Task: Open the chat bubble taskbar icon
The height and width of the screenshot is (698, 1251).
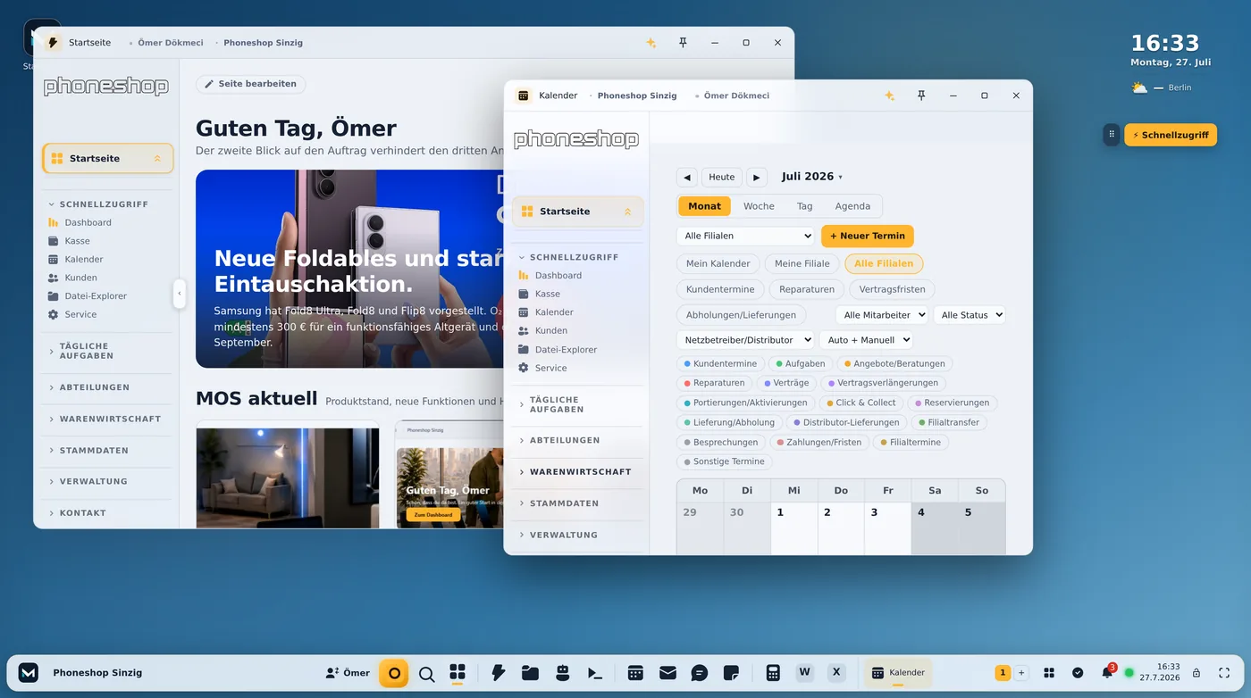Action: [700, 673]
